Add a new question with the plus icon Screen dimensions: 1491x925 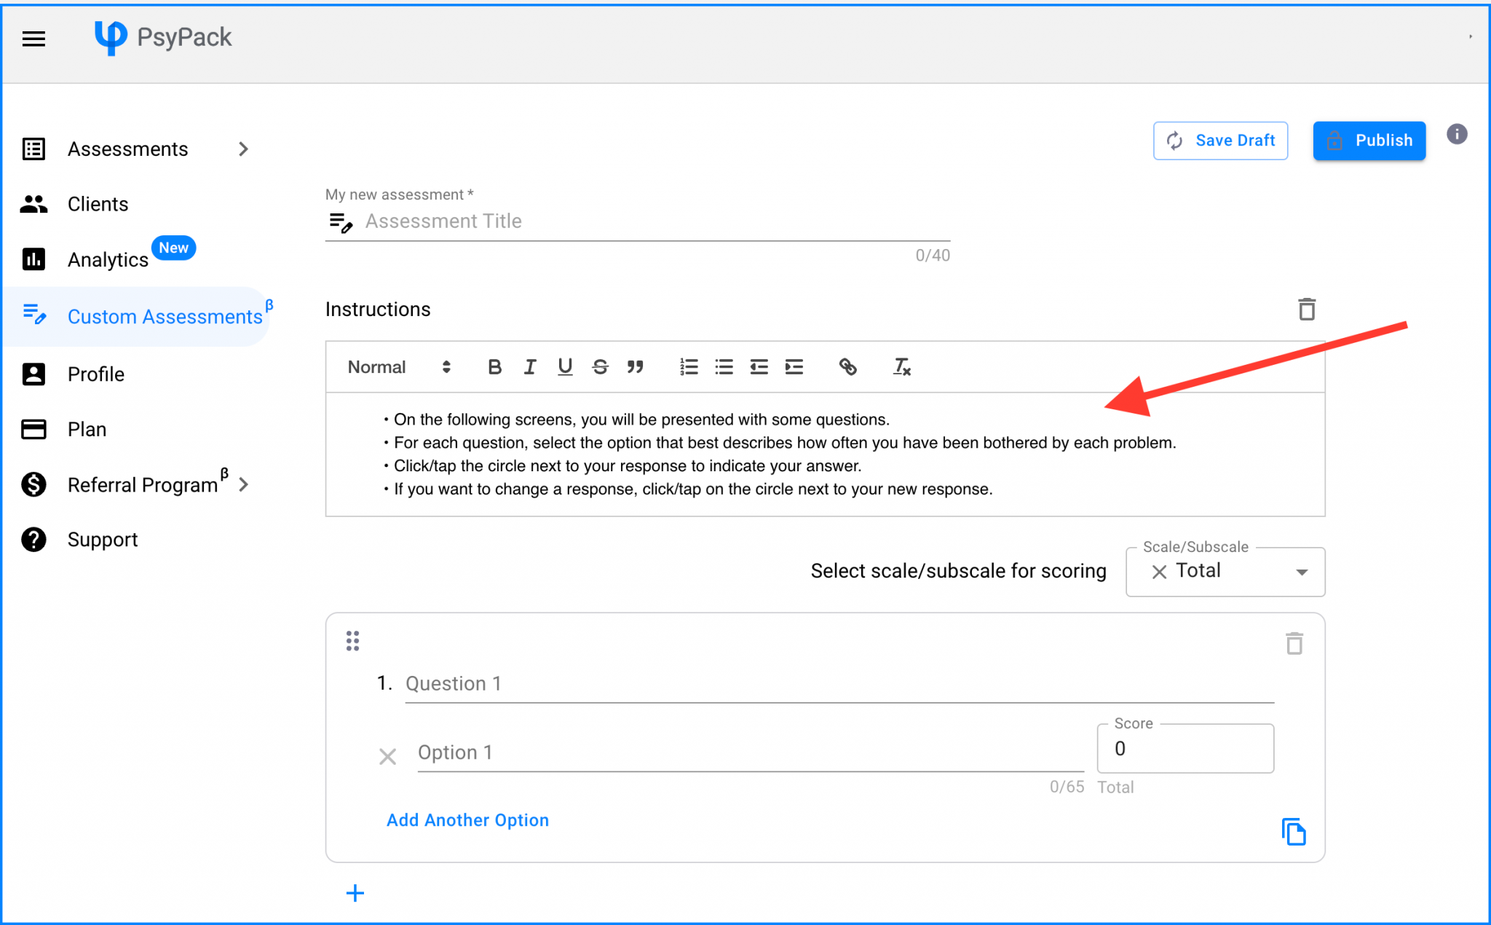pos(355,892)
